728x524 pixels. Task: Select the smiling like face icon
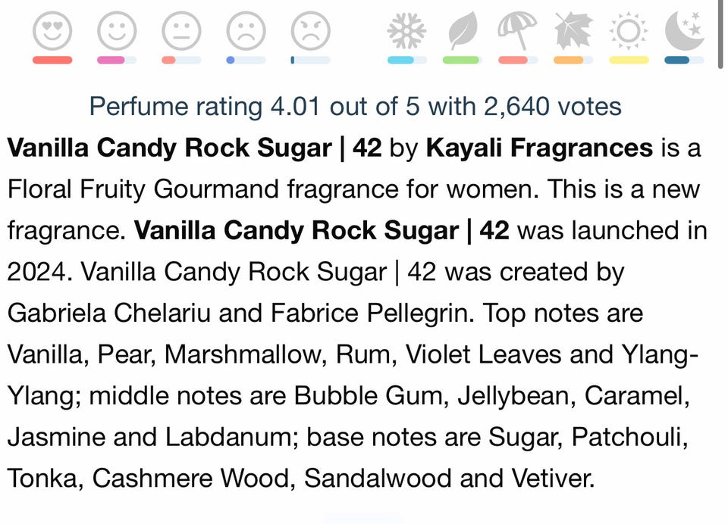(x=117, y=30)
